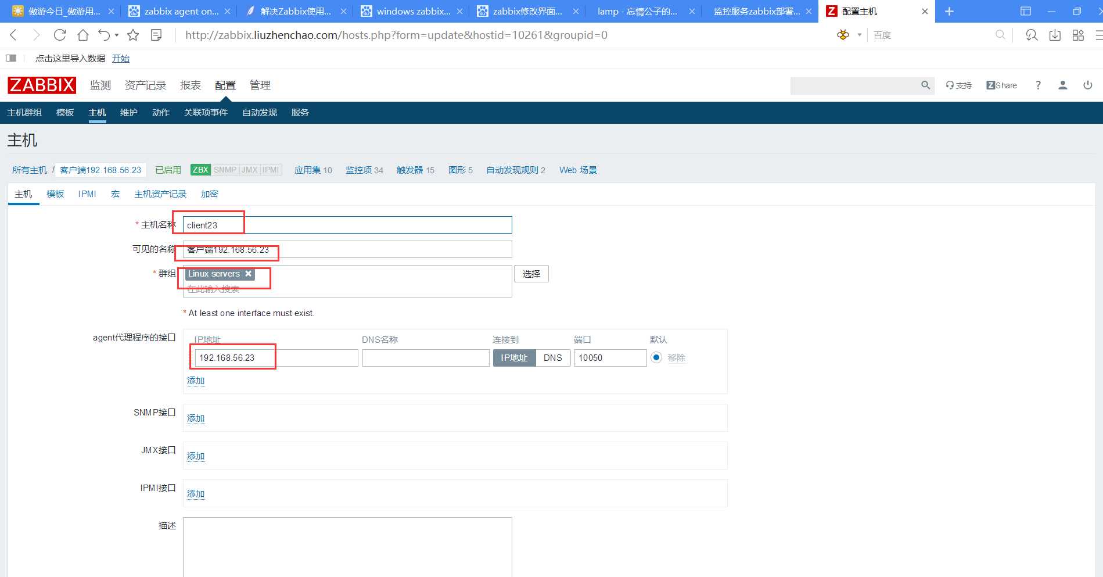
Task: Open Zabbix Share link
Action: point(1001,85)
